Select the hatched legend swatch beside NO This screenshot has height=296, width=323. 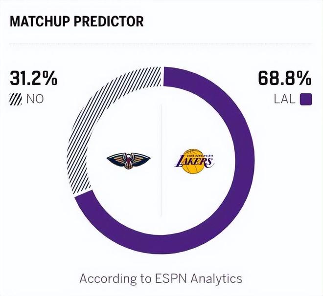click(16, 99)
